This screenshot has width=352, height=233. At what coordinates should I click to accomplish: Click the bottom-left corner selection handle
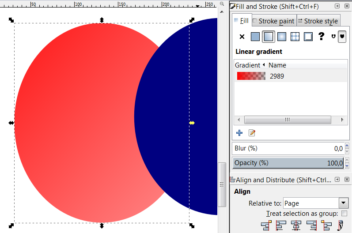tap(11, 225)
